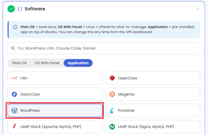
Task: Click the n8n workflow logo icon
Action: click(x=14, y=78)
